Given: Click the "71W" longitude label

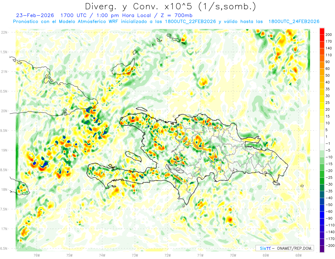Looking at the screenshot, I should [200, 255].
